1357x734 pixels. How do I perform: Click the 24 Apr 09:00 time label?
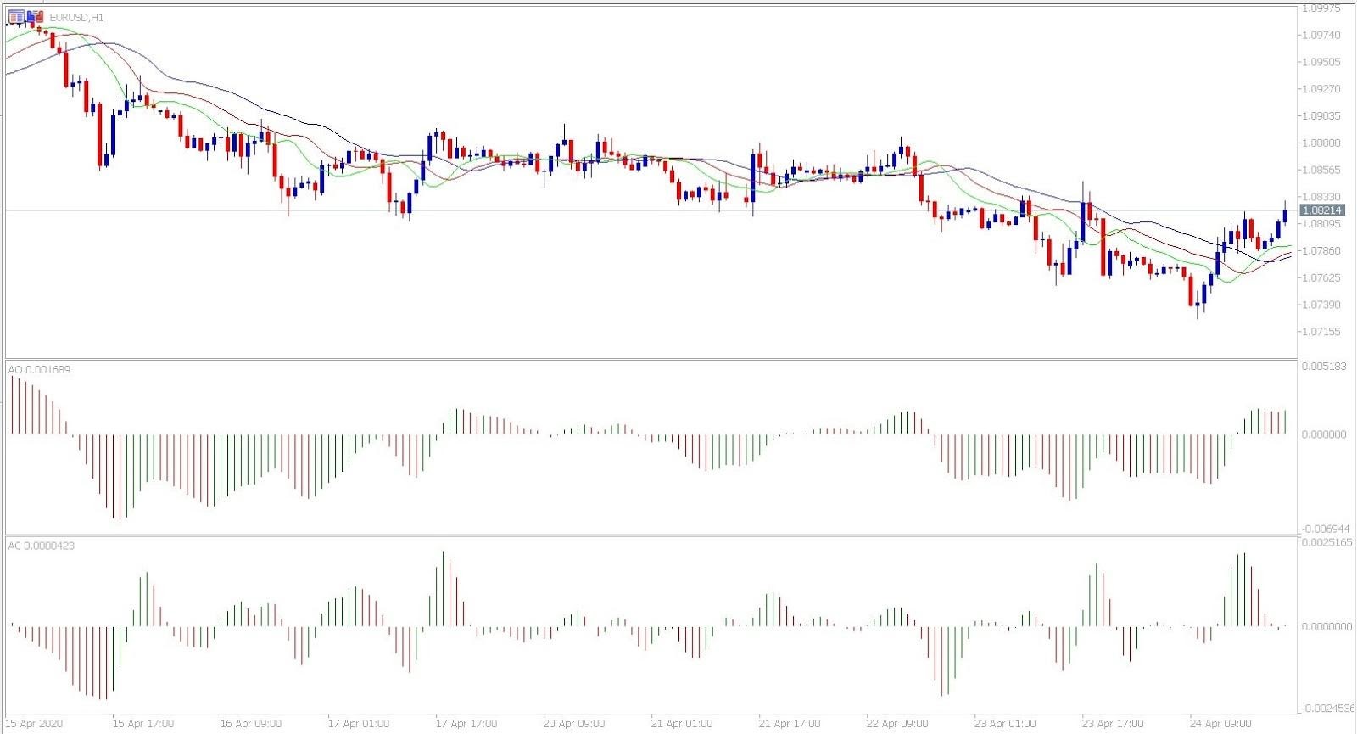1220,724
